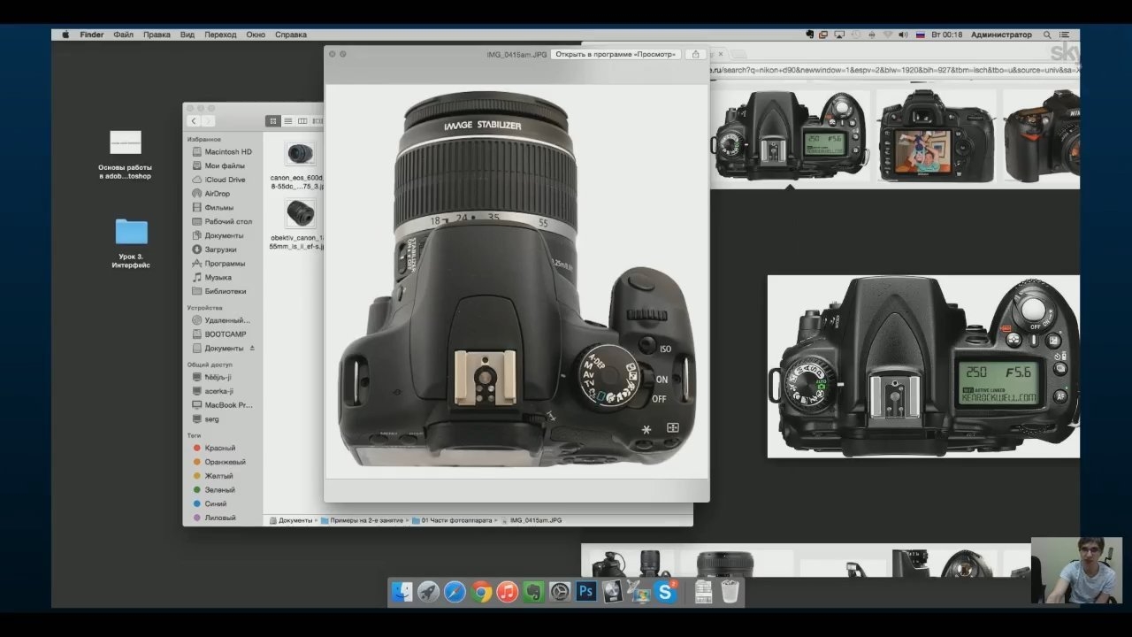
Task: Switch Finder to icon view
Action: [273, 120]
